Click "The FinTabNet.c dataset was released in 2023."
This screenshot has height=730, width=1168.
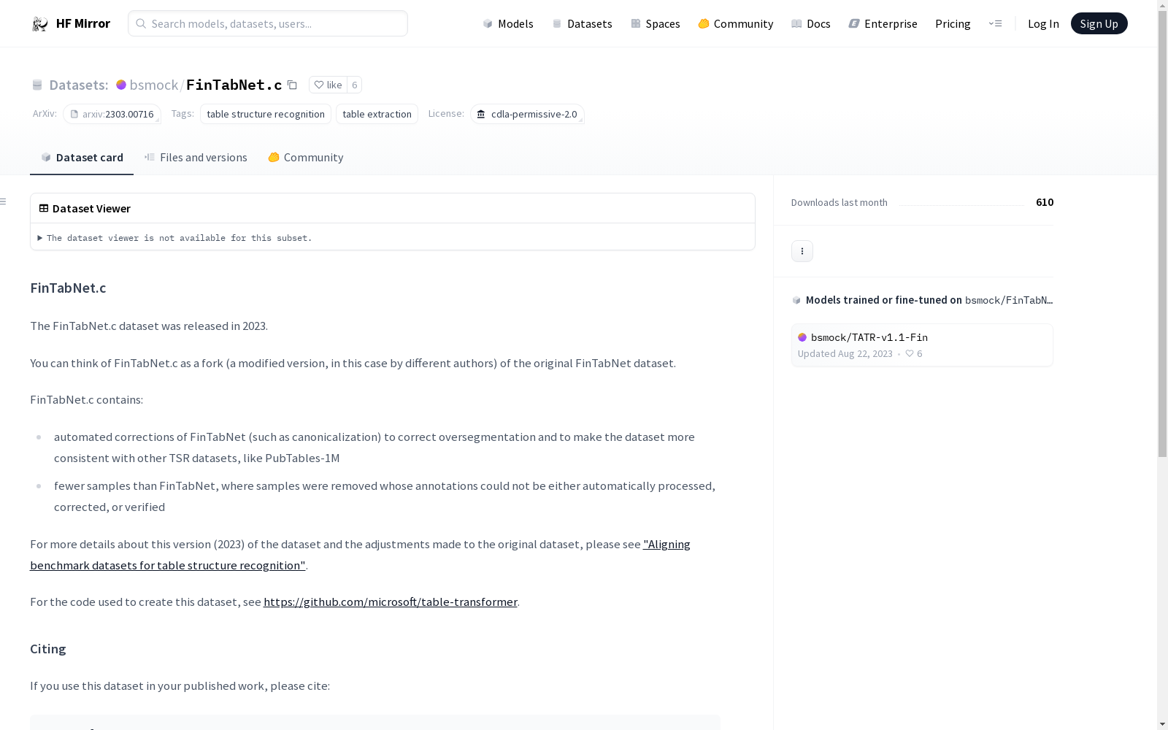pos(149,326)
